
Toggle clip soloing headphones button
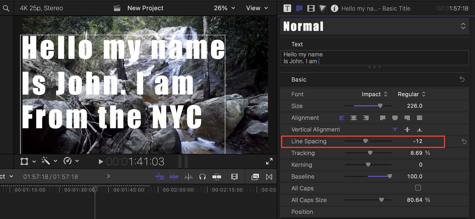coord(202,177)
